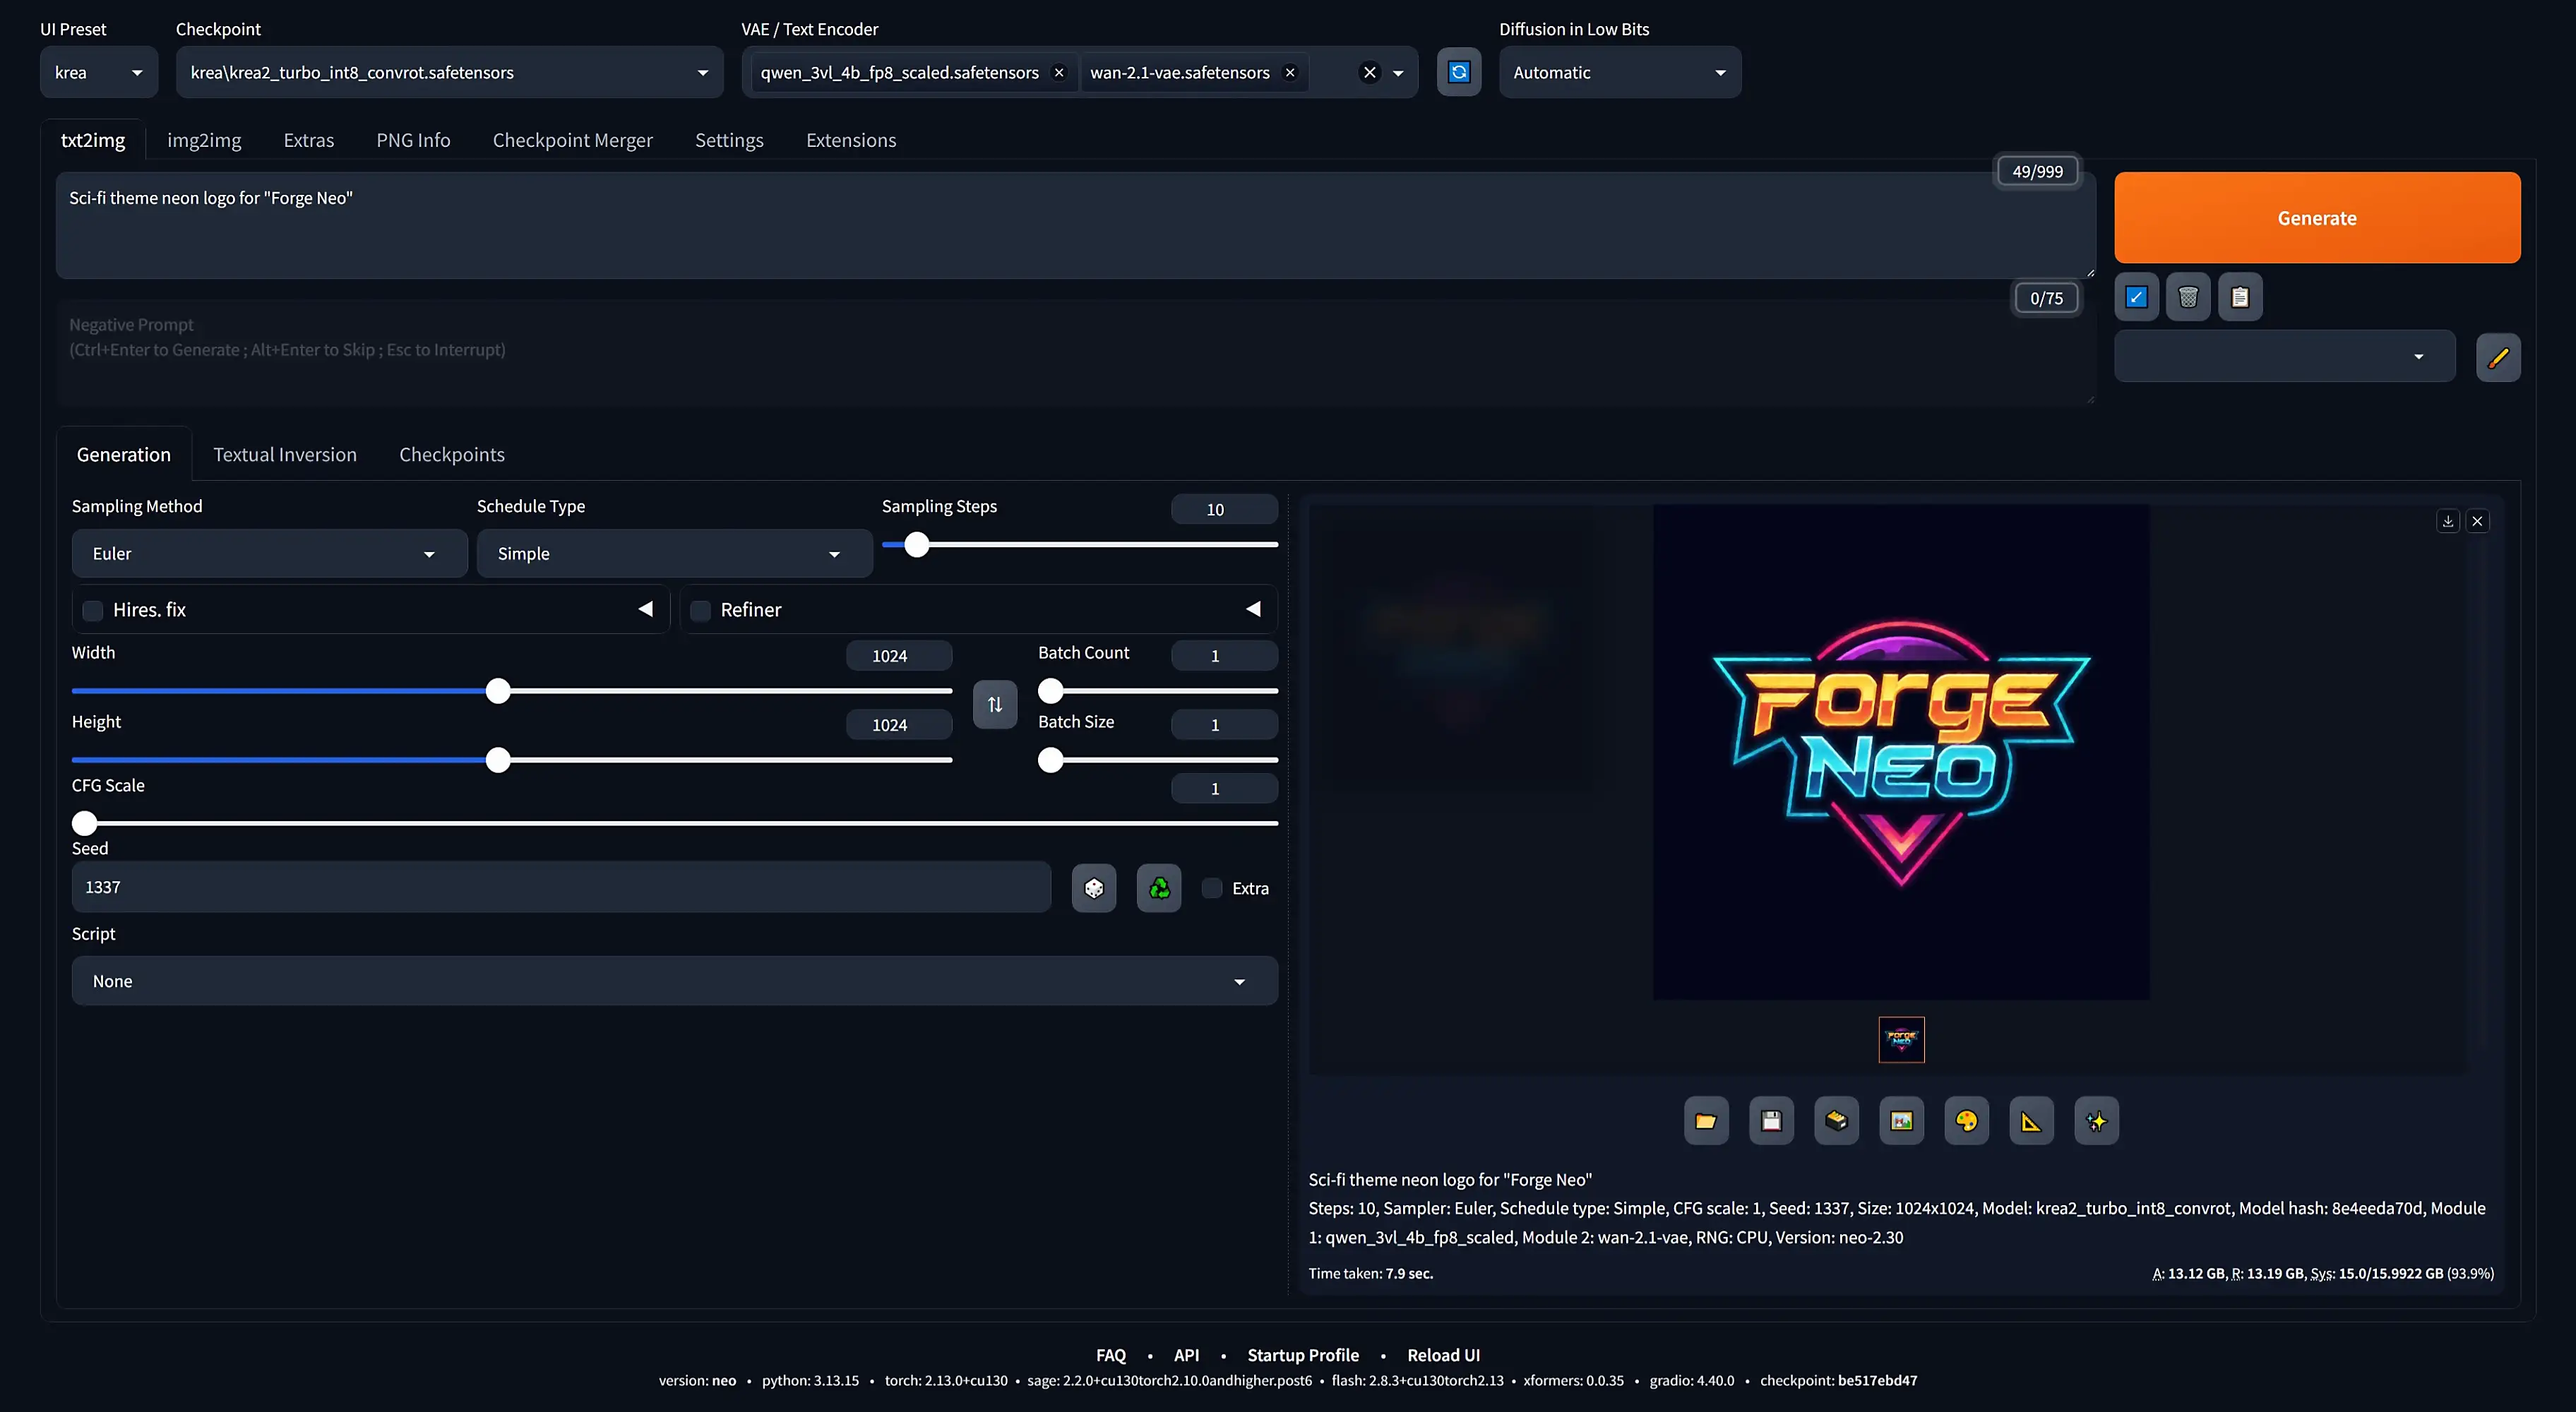Click the dice random seed icon
The height and width of the screenshot is (1412, 2576).
click(x=1094, y=888)
